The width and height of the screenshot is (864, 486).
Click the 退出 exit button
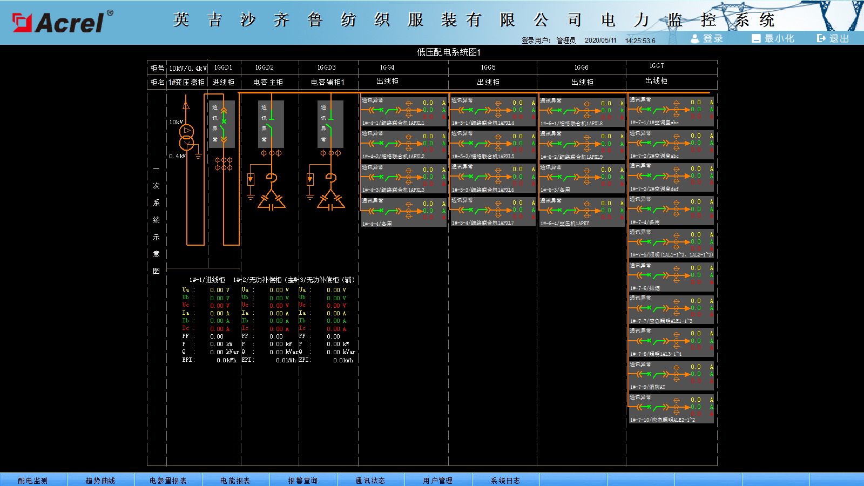pyautogui.click(x=834, y=38)
